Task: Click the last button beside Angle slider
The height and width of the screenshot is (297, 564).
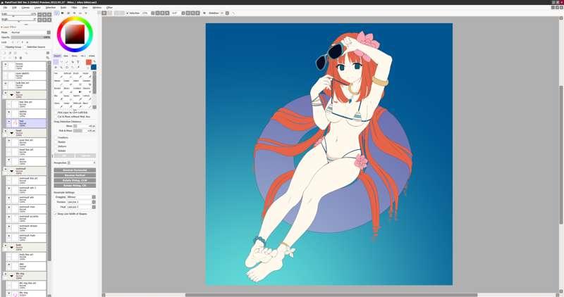Action: tap(49, 20)
